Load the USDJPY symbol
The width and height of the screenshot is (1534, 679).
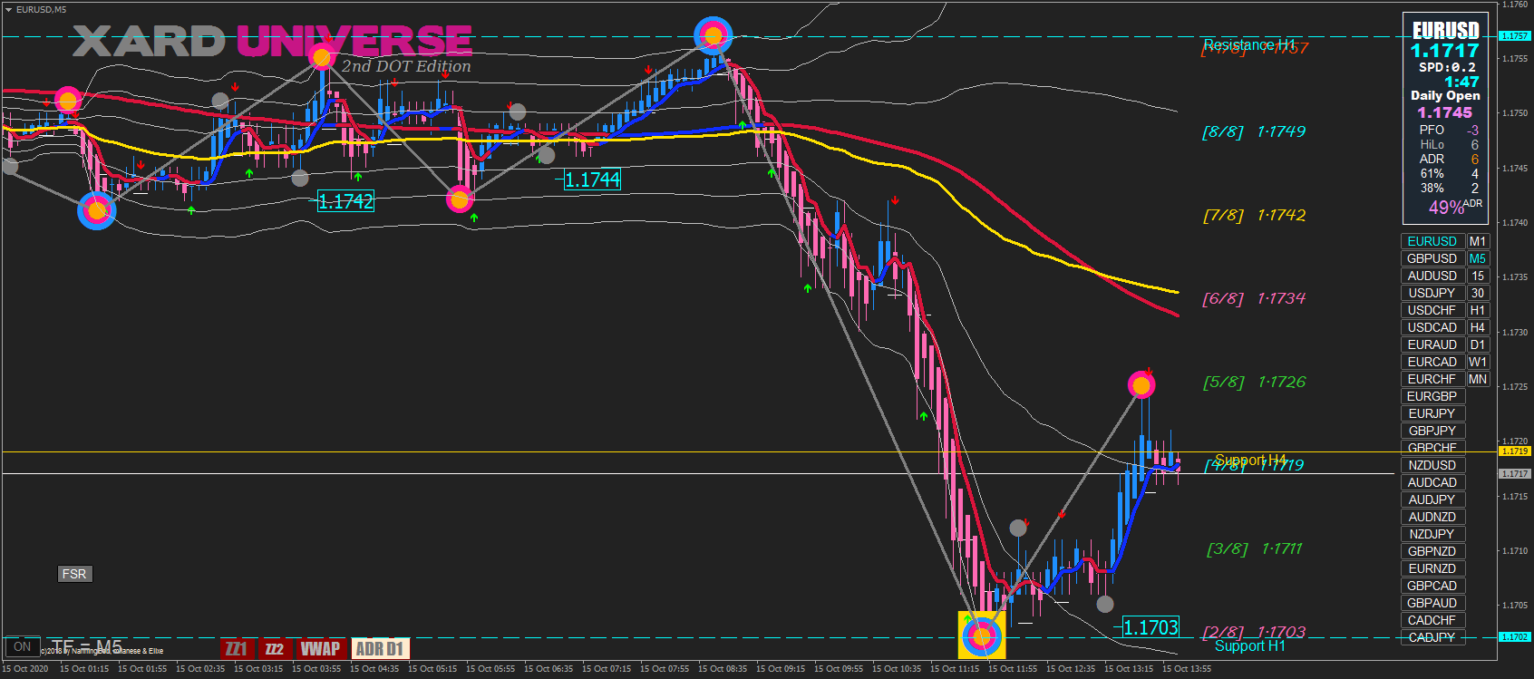coord(1432,293)
